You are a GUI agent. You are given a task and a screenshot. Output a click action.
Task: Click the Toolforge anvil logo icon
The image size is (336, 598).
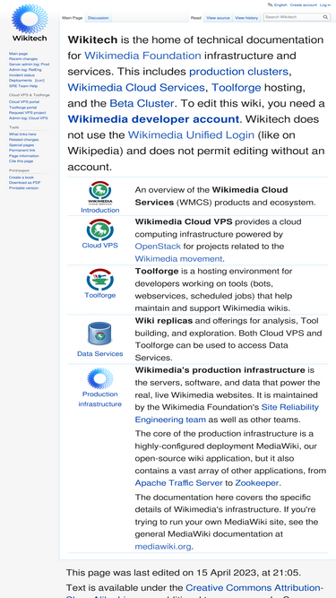pos(100,280)
